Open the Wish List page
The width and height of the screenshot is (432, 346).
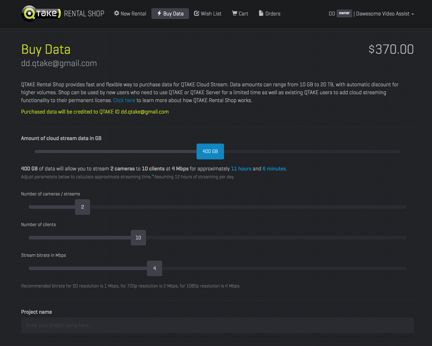[208, 14]
